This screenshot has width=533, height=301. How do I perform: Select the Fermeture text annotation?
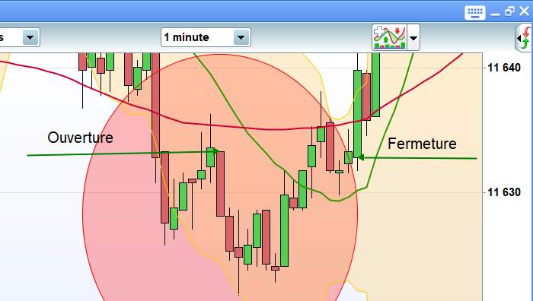point(422,144)
